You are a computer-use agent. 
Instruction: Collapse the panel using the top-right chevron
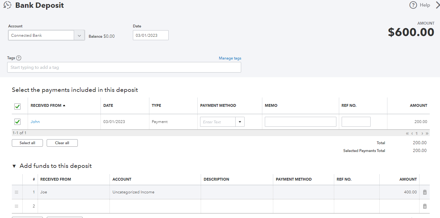[438, 5]
